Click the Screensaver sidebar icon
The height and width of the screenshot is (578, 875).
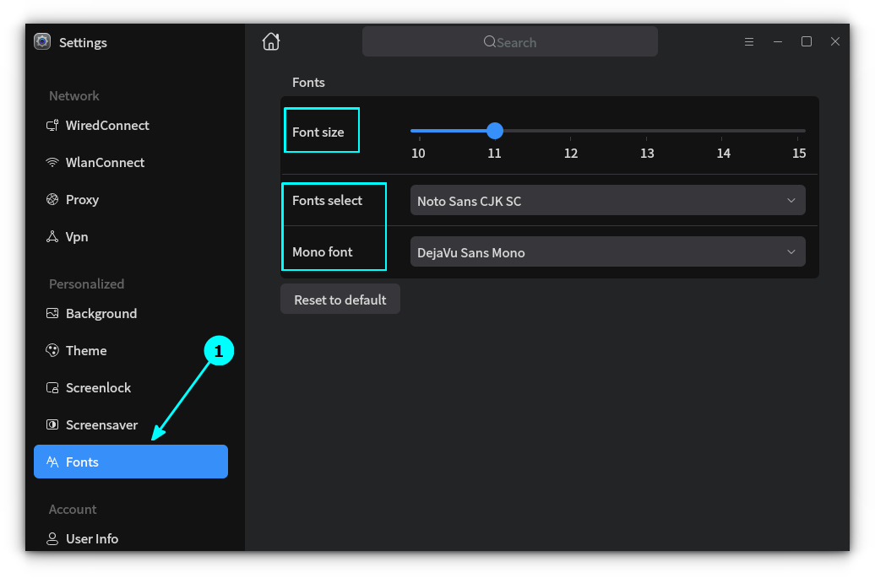coord(52,424)
